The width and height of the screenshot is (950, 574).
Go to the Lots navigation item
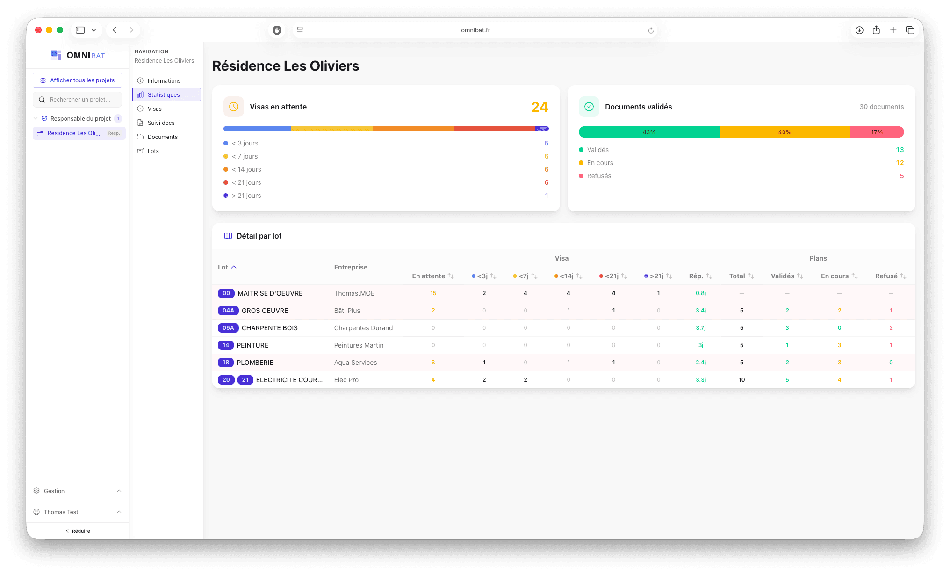point(153,151)
